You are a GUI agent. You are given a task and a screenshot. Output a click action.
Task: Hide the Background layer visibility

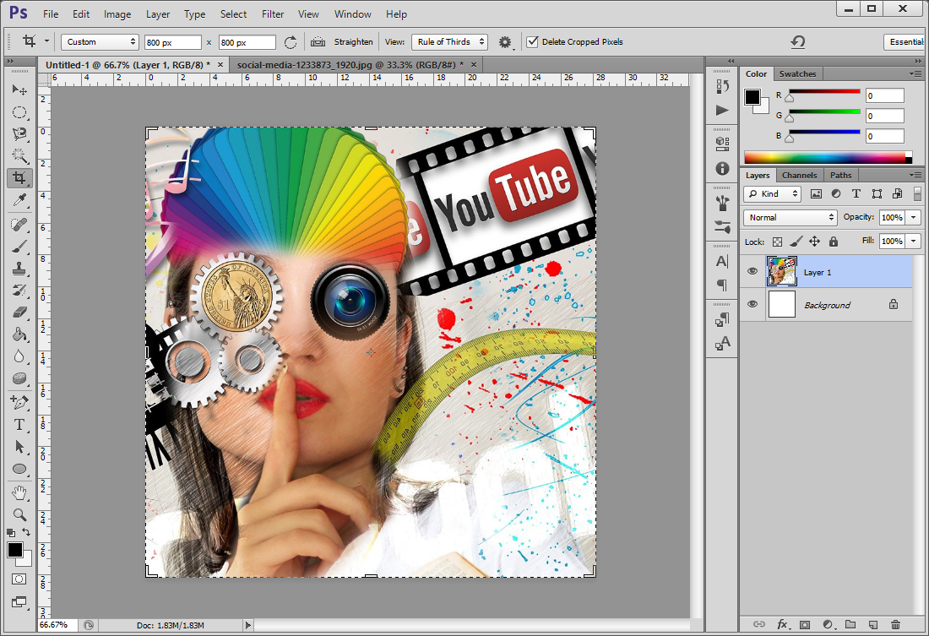point(752,305)
